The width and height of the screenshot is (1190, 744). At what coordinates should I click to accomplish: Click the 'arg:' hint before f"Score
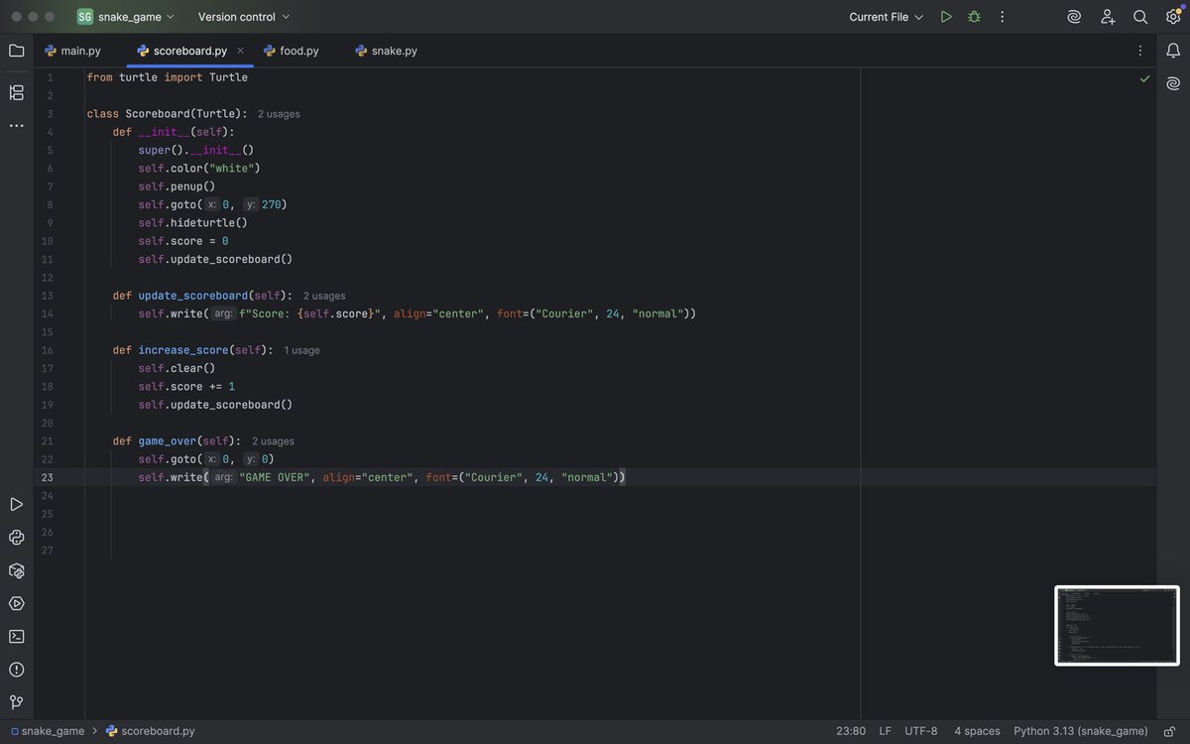[224, 313]
